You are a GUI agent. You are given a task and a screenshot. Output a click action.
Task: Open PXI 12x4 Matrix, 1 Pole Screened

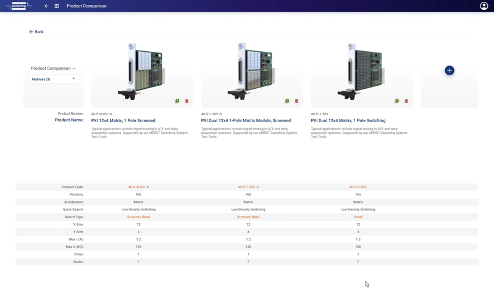pyautogui.click(x=123, y=120)
